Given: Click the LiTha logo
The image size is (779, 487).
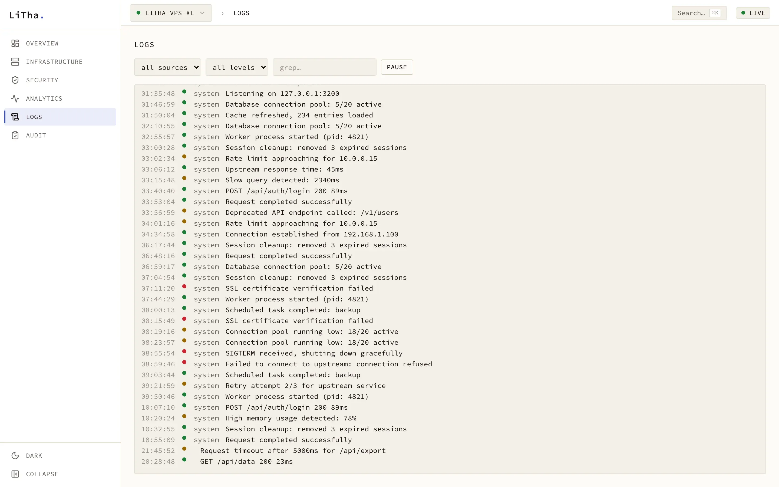Looking at the screenshot, I should coord(26,15).
